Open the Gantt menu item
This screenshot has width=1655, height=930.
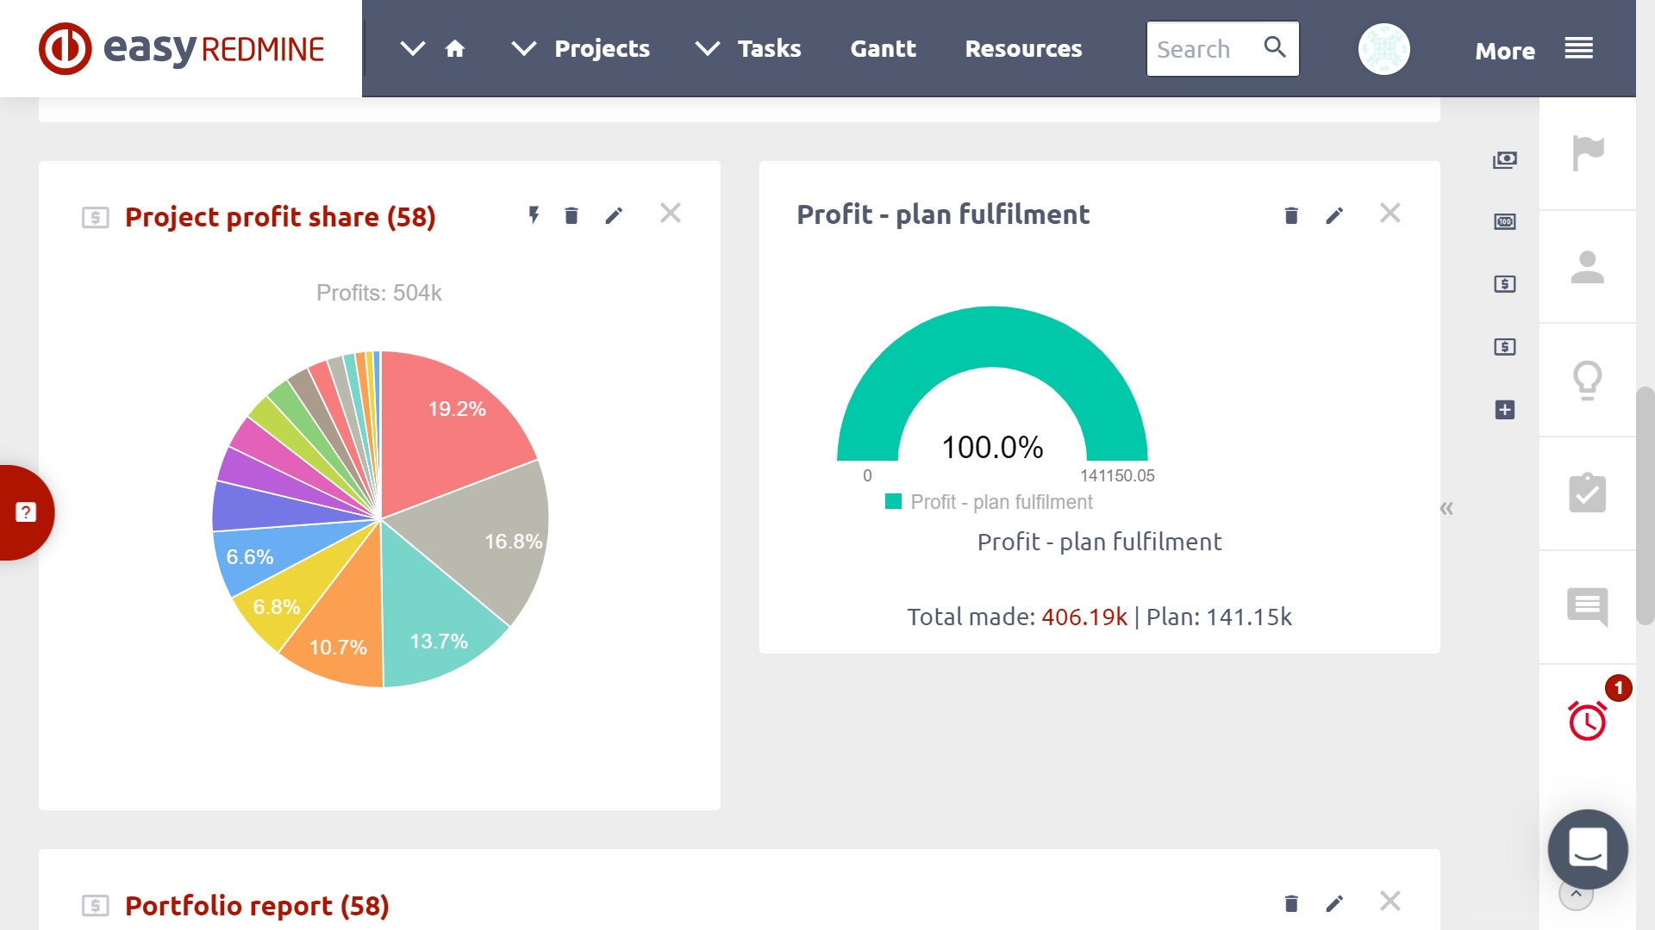(x=883, y=49)
